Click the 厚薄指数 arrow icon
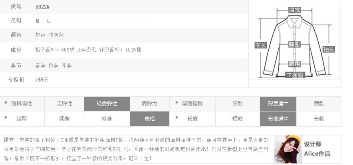Image resolution: width=353 pixels, height=165 pixels. point(177,103)
